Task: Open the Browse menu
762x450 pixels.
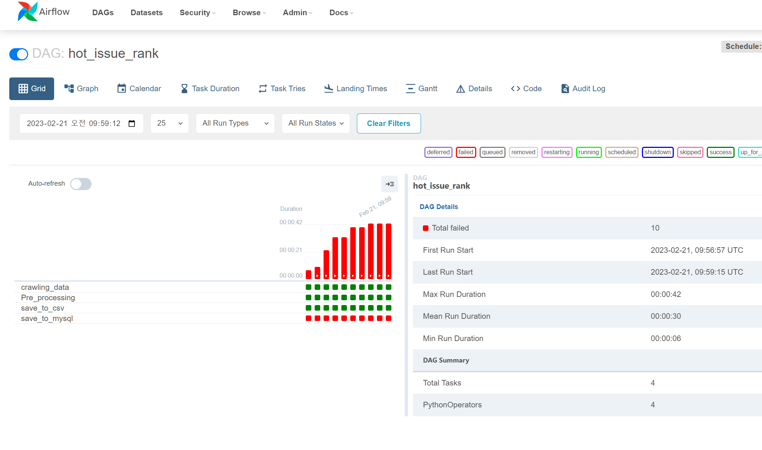Action: click(x=249, y=13)
